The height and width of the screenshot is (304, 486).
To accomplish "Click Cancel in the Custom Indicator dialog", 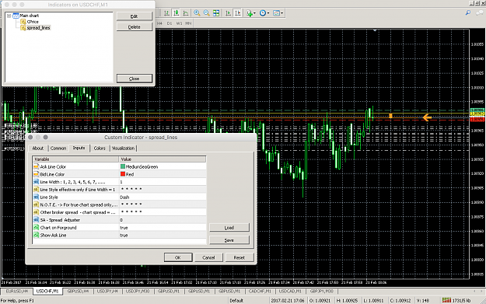I will 208,257.
